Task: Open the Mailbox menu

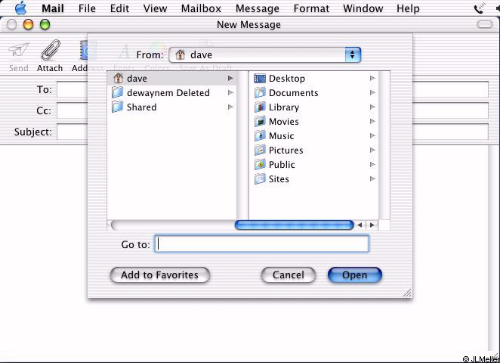Action: pyautogui.click(x=201, y=8)
